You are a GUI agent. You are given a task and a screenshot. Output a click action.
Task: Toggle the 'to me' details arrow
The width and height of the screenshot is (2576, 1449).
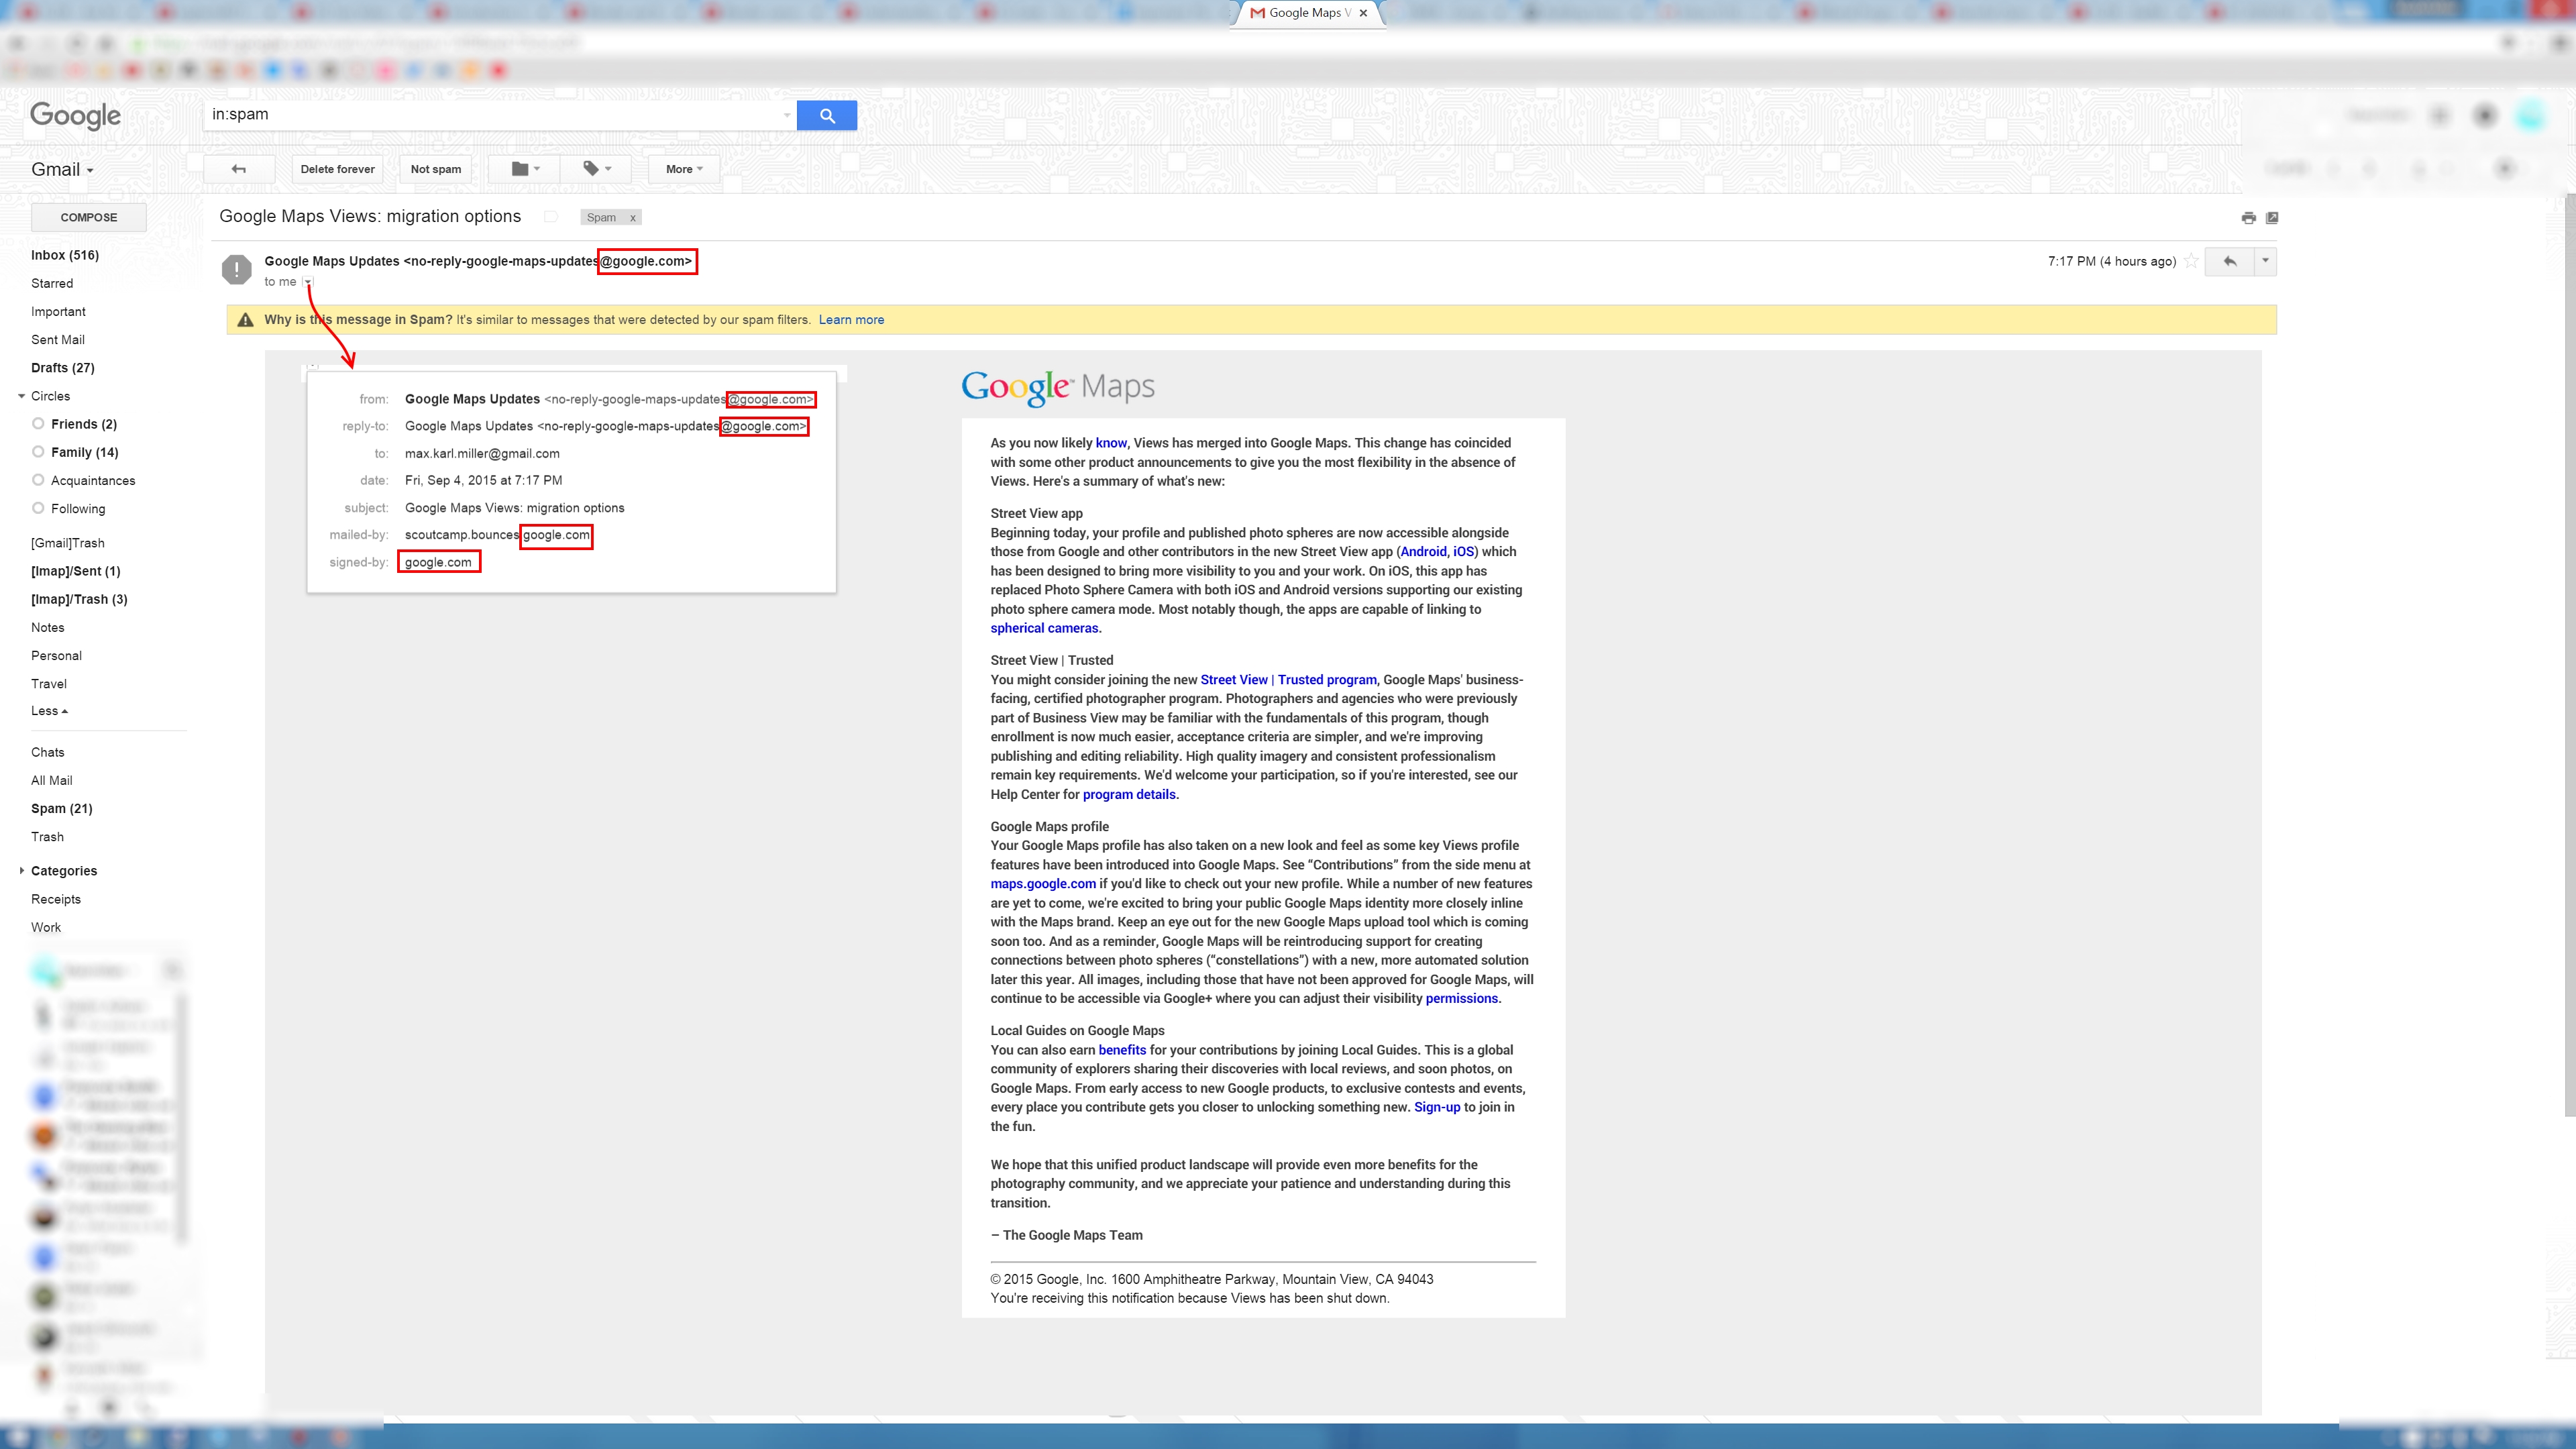point(308,282)
